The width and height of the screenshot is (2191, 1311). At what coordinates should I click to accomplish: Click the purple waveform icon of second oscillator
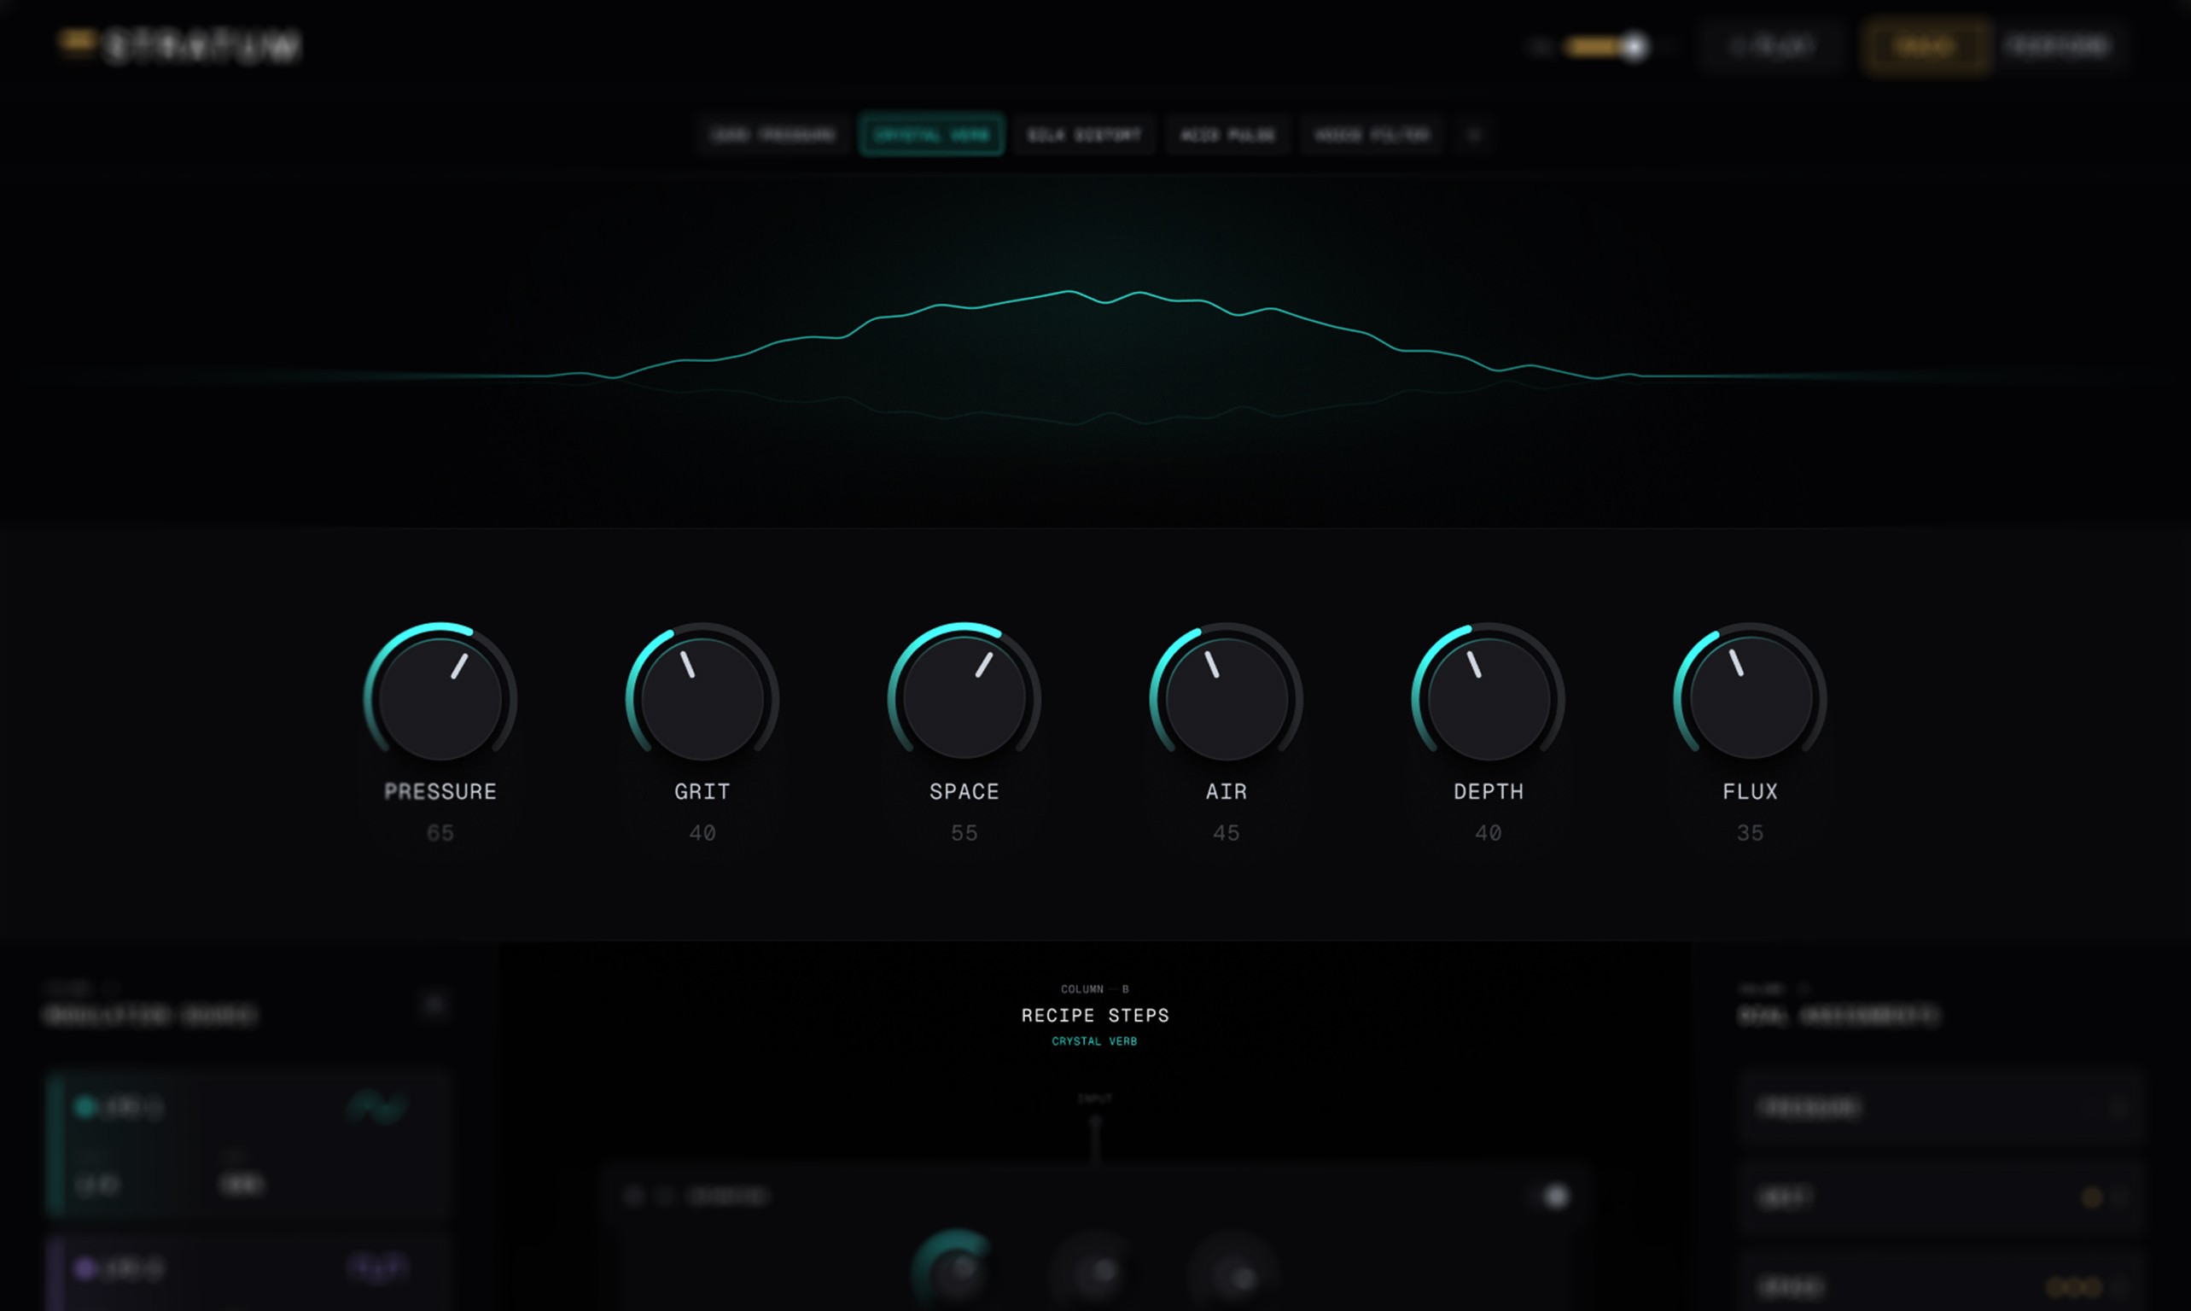[377, 1268]
